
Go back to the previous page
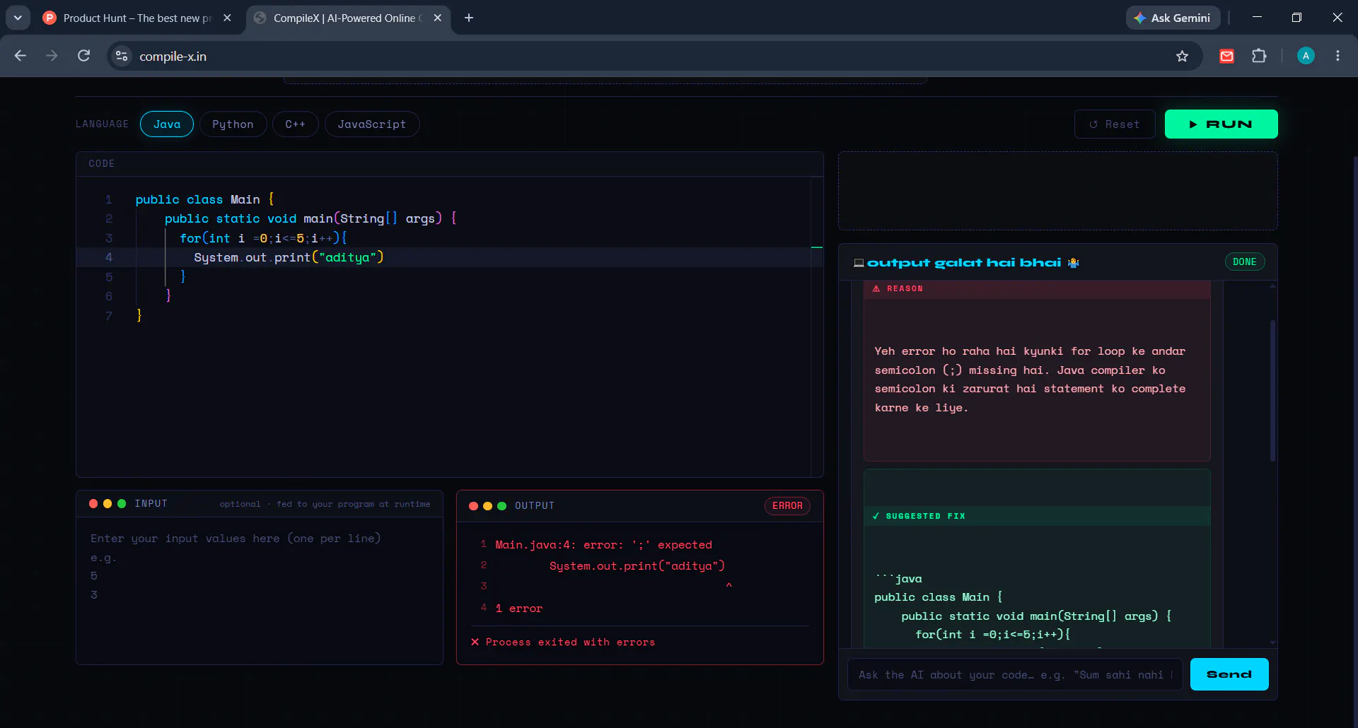[x=21, y=56]
